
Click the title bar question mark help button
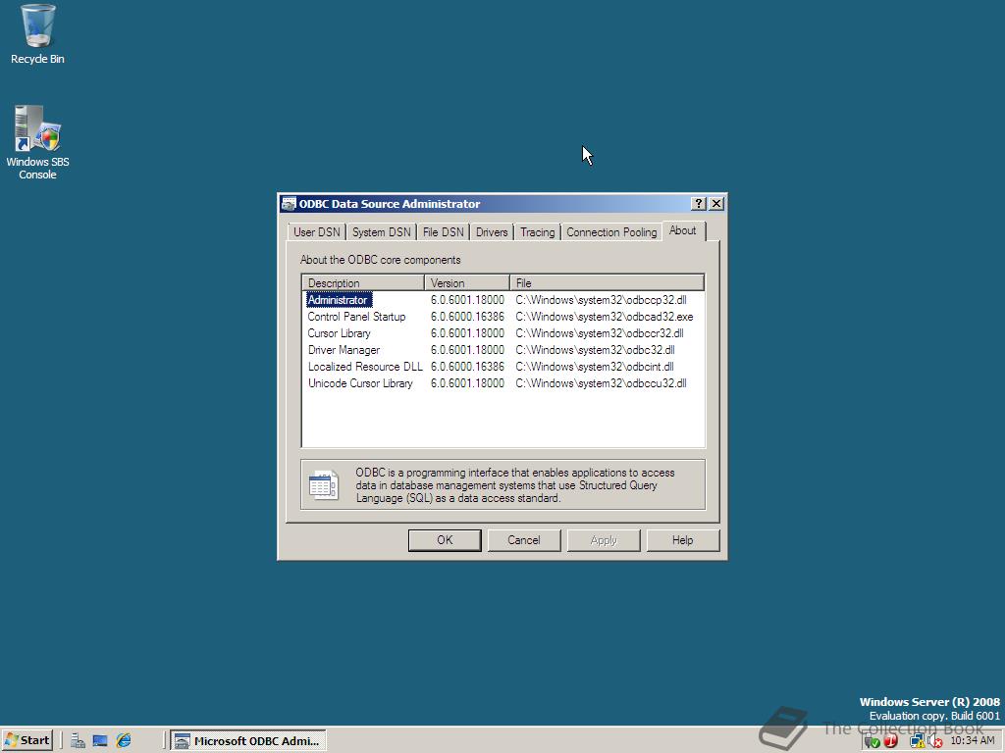[699, 204]
